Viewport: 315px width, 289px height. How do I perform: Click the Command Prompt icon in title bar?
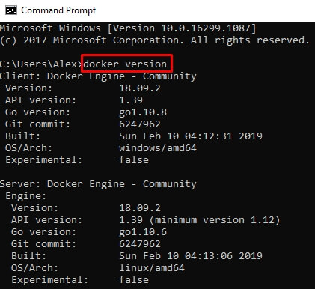click(11, 10)
